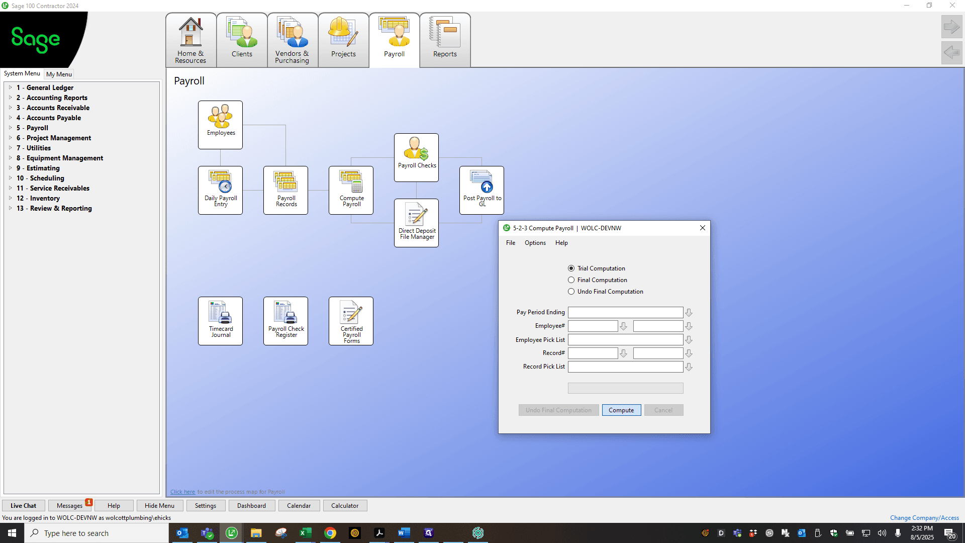
Task: Open the Pay Period Ending lookup arrow
Action: 689,313
